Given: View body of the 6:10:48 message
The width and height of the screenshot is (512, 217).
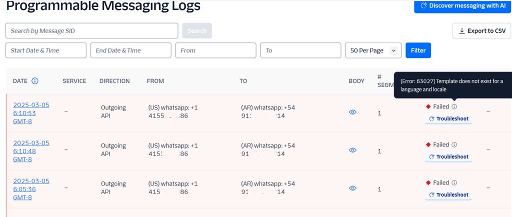Looking at the screenshot, I should pyautogui.click(x=352, y=150).
